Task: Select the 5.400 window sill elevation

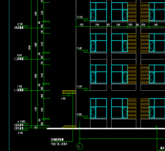Action: tap(79, 86)
